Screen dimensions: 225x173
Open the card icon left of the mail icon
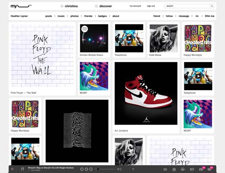(x=192, y=169)
